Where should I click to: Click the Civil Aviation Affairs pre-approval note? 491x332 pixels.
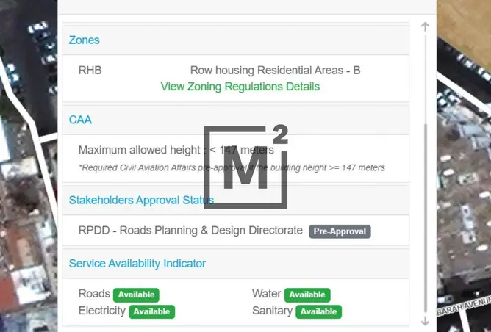point(232,167)
